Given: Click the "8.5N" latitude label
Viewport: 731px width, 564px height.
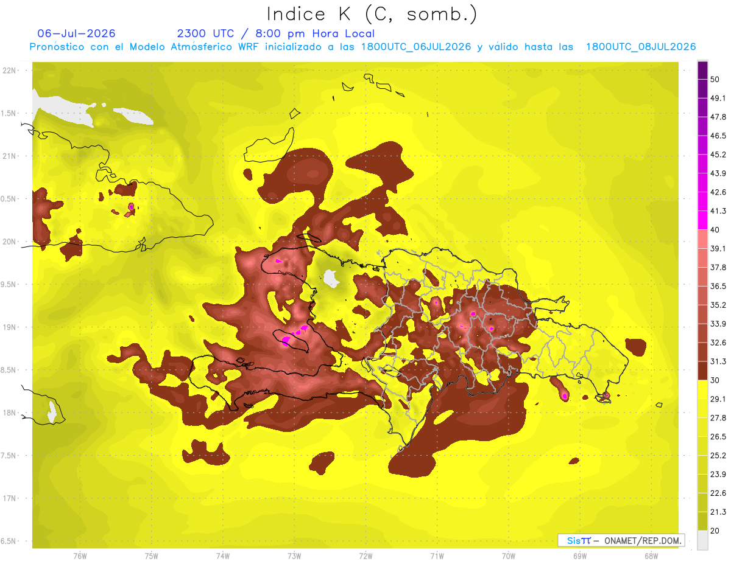Looking at the screenshot, I should point(9,370).
